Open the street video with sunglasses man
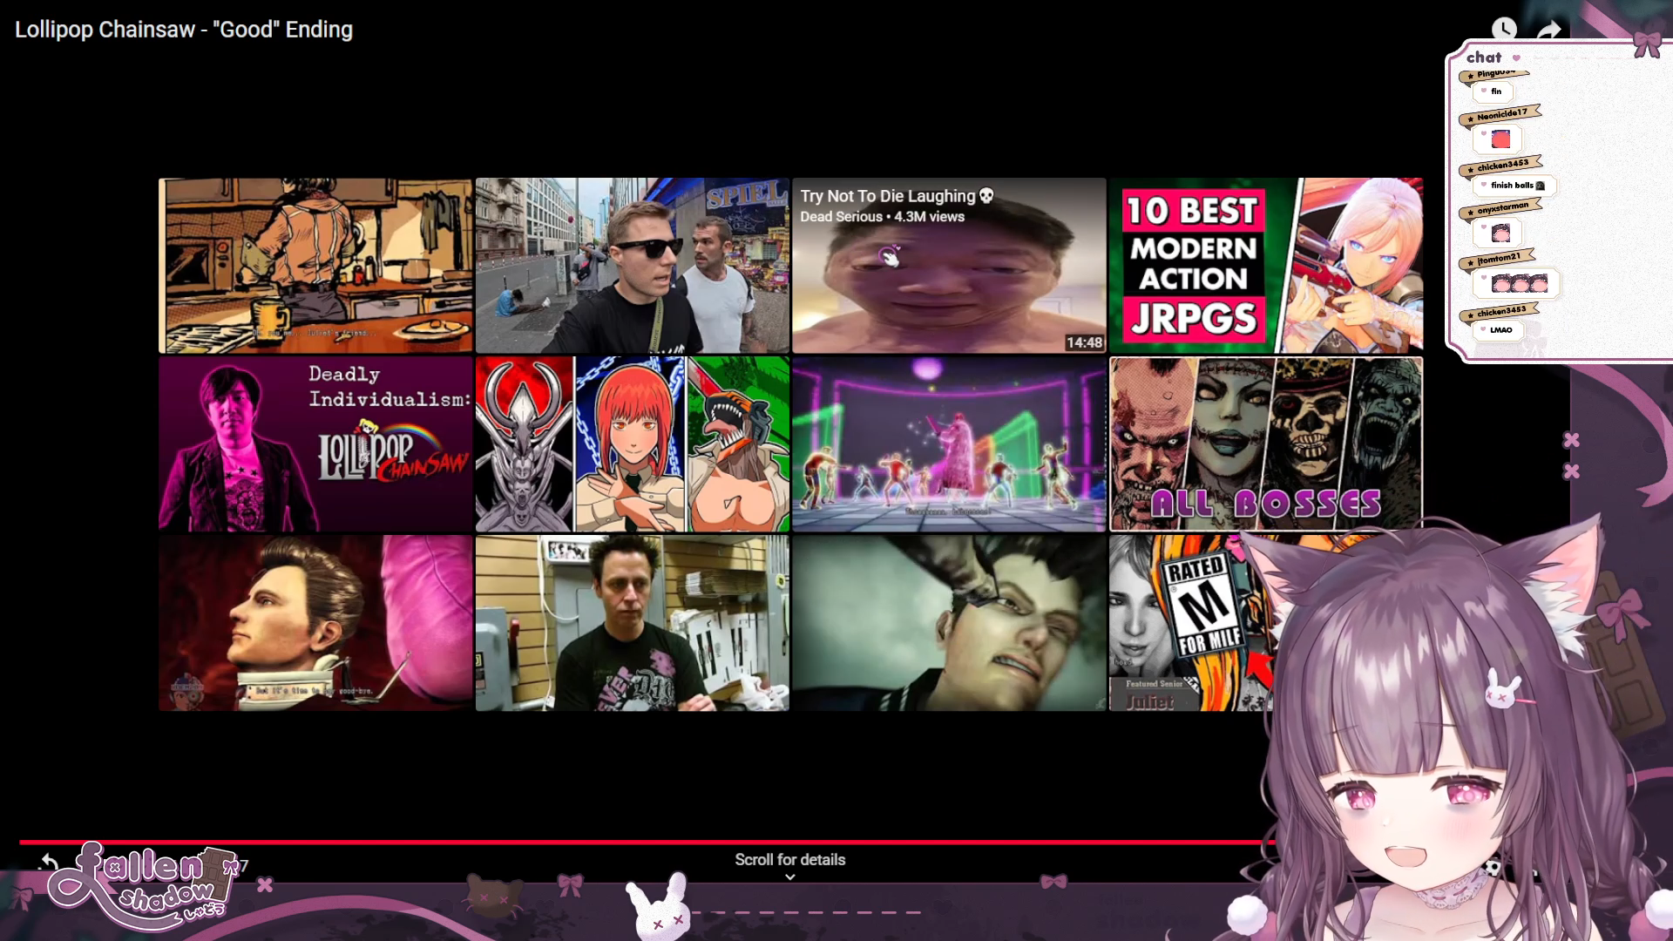Screen dimensions: 1673x941 pyautogui.click(x=633, y=266)
